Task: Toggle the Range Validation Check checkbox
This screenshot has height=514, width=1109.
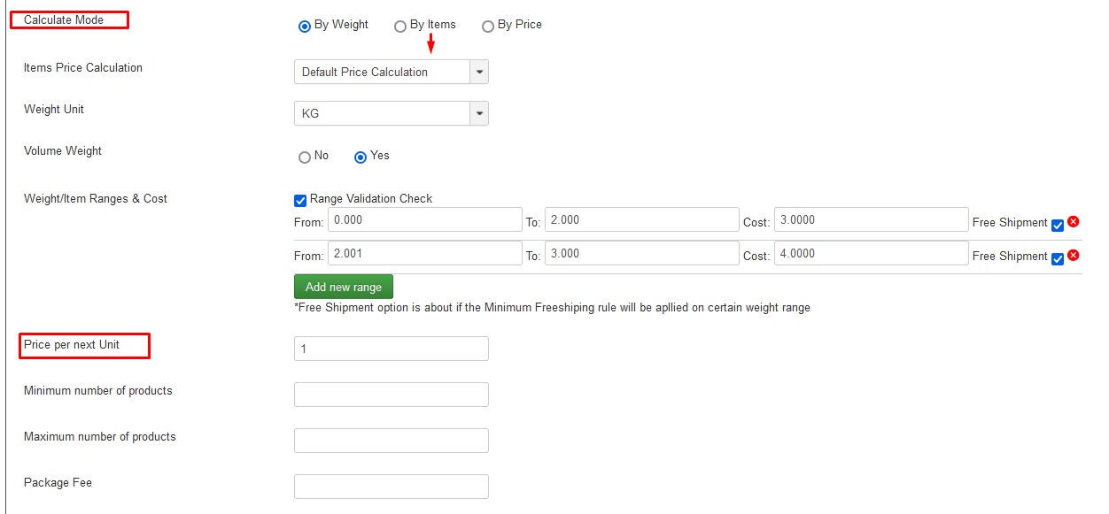Action: pyautogui.click(x=300, y=201)
